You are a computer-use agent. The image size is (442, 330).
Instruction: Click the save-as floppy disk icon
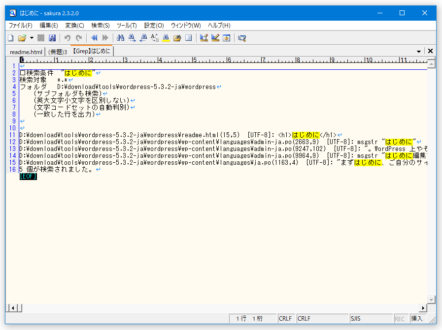point(52,38)
